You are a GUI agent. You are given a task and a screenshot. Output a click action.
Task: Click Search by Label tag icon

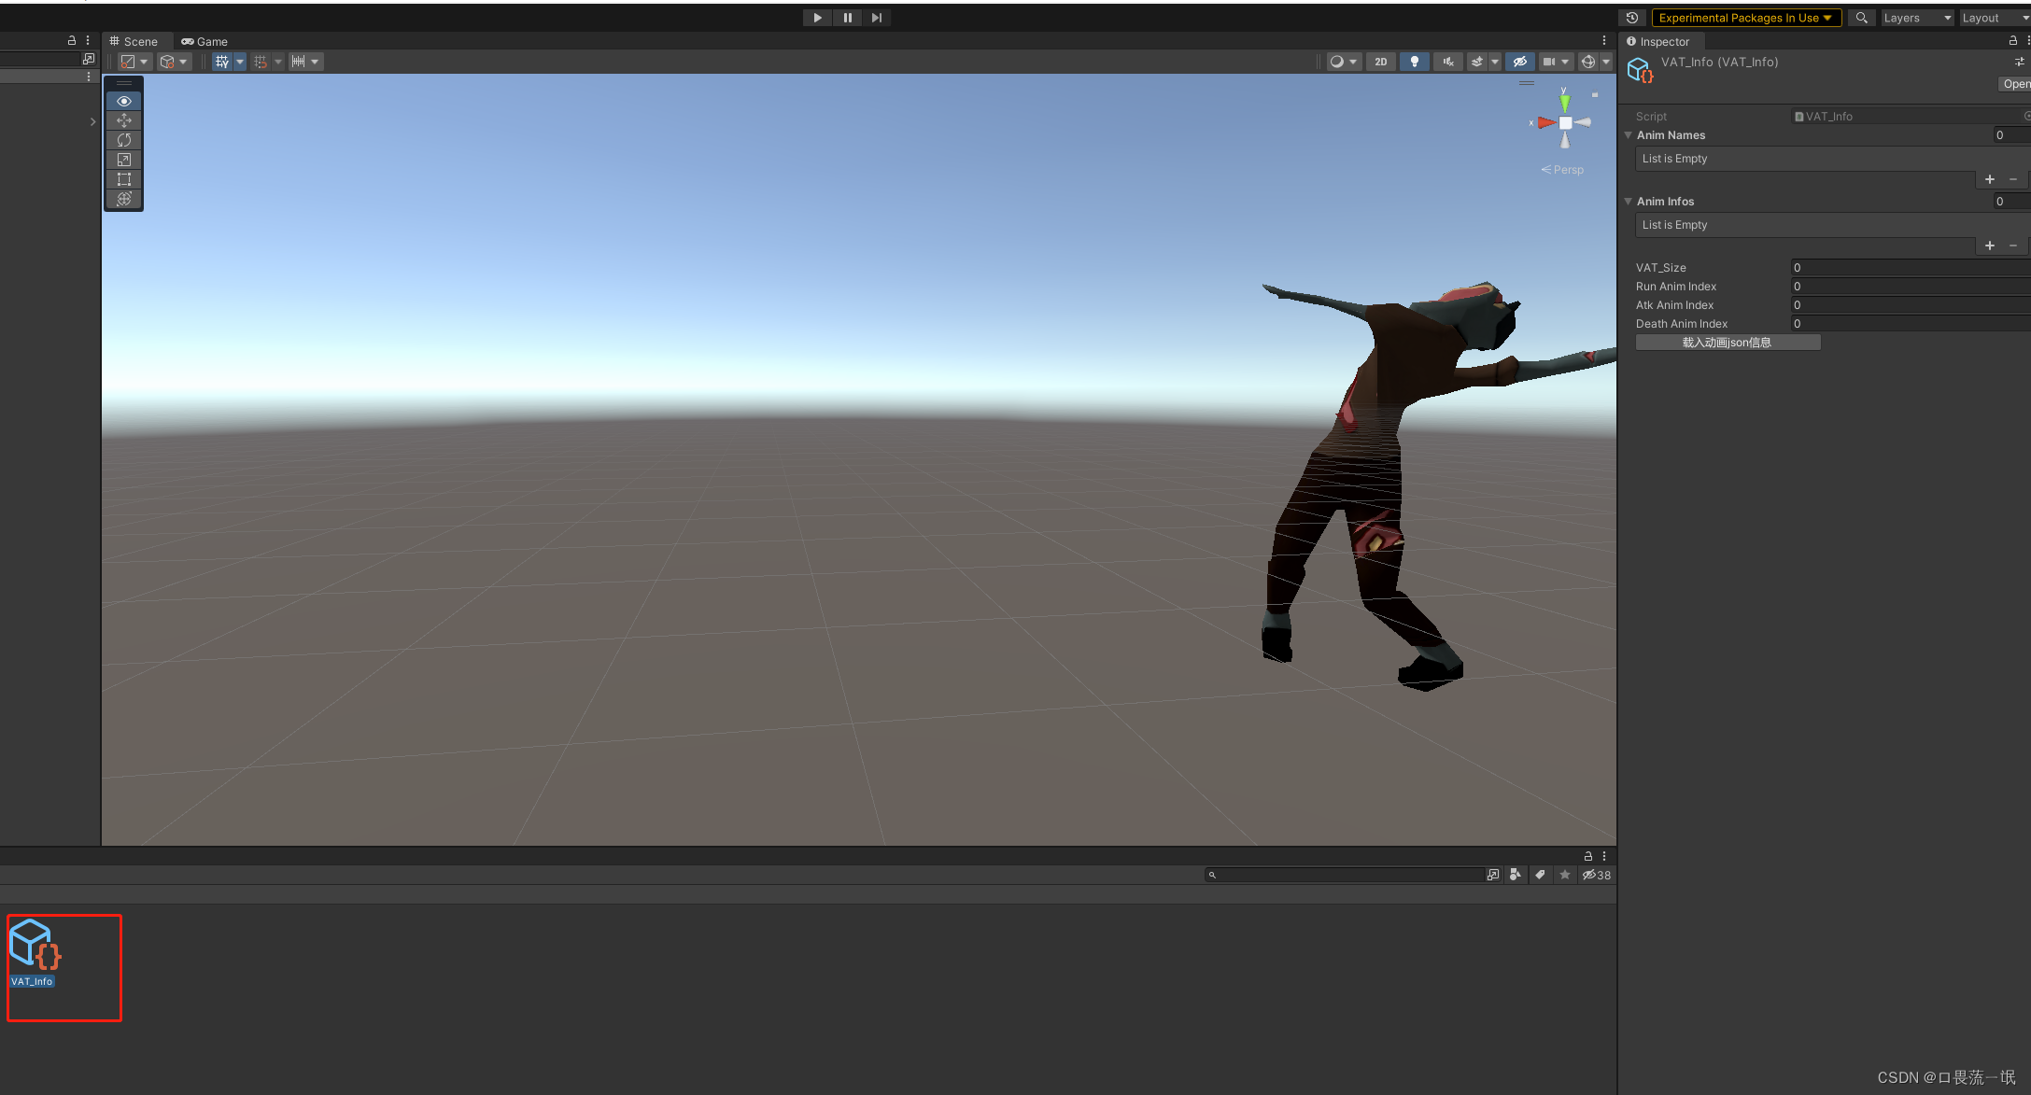pyautogui.click(x=1540, y=875)
